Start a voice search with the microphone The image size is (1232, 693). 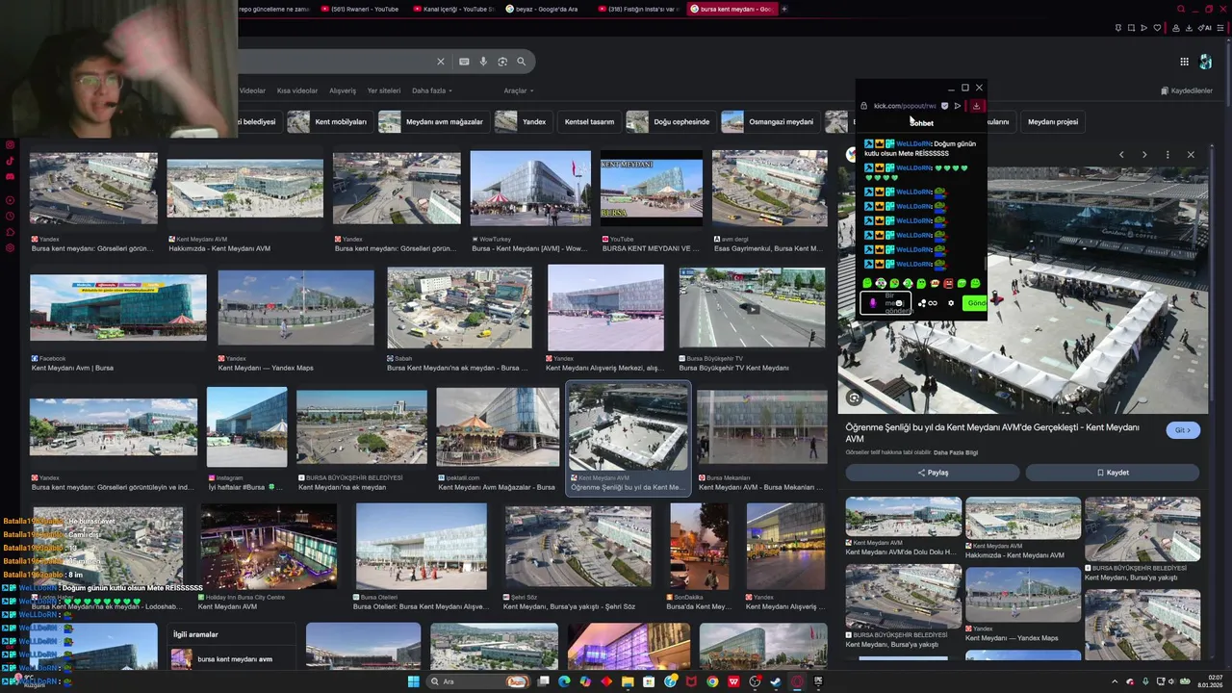pos(483,62)
